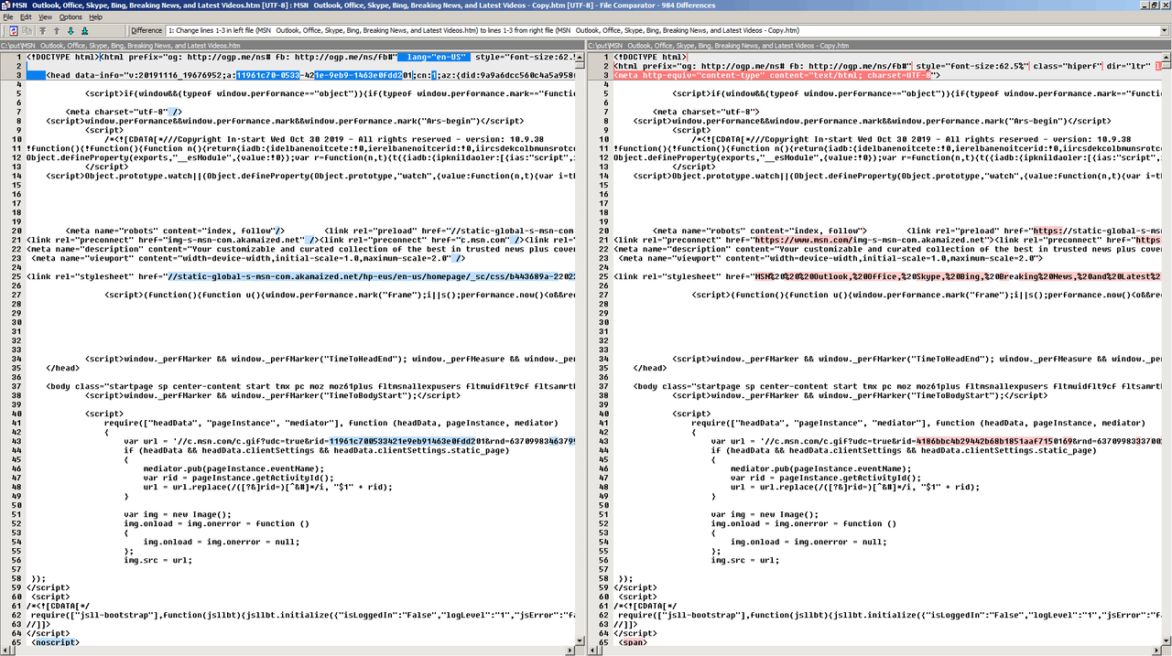Viewport: 1172px width, 656px height.
Task: Click line 7 meta charset in right pane
Action: (x=706, y=112)
